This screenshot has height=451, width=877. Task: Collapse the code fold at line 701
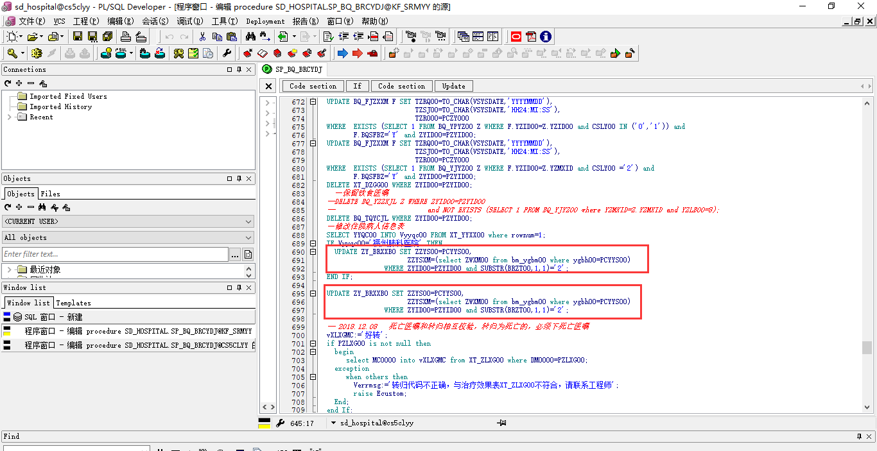(313, 344)
